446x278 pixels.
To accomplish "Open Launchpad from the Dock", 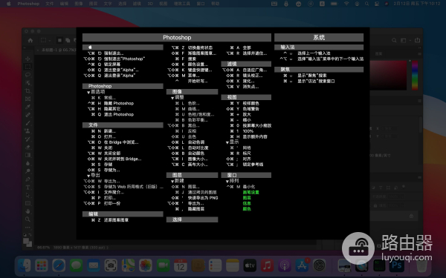I will pyautogui.click(x=42, y=265).
